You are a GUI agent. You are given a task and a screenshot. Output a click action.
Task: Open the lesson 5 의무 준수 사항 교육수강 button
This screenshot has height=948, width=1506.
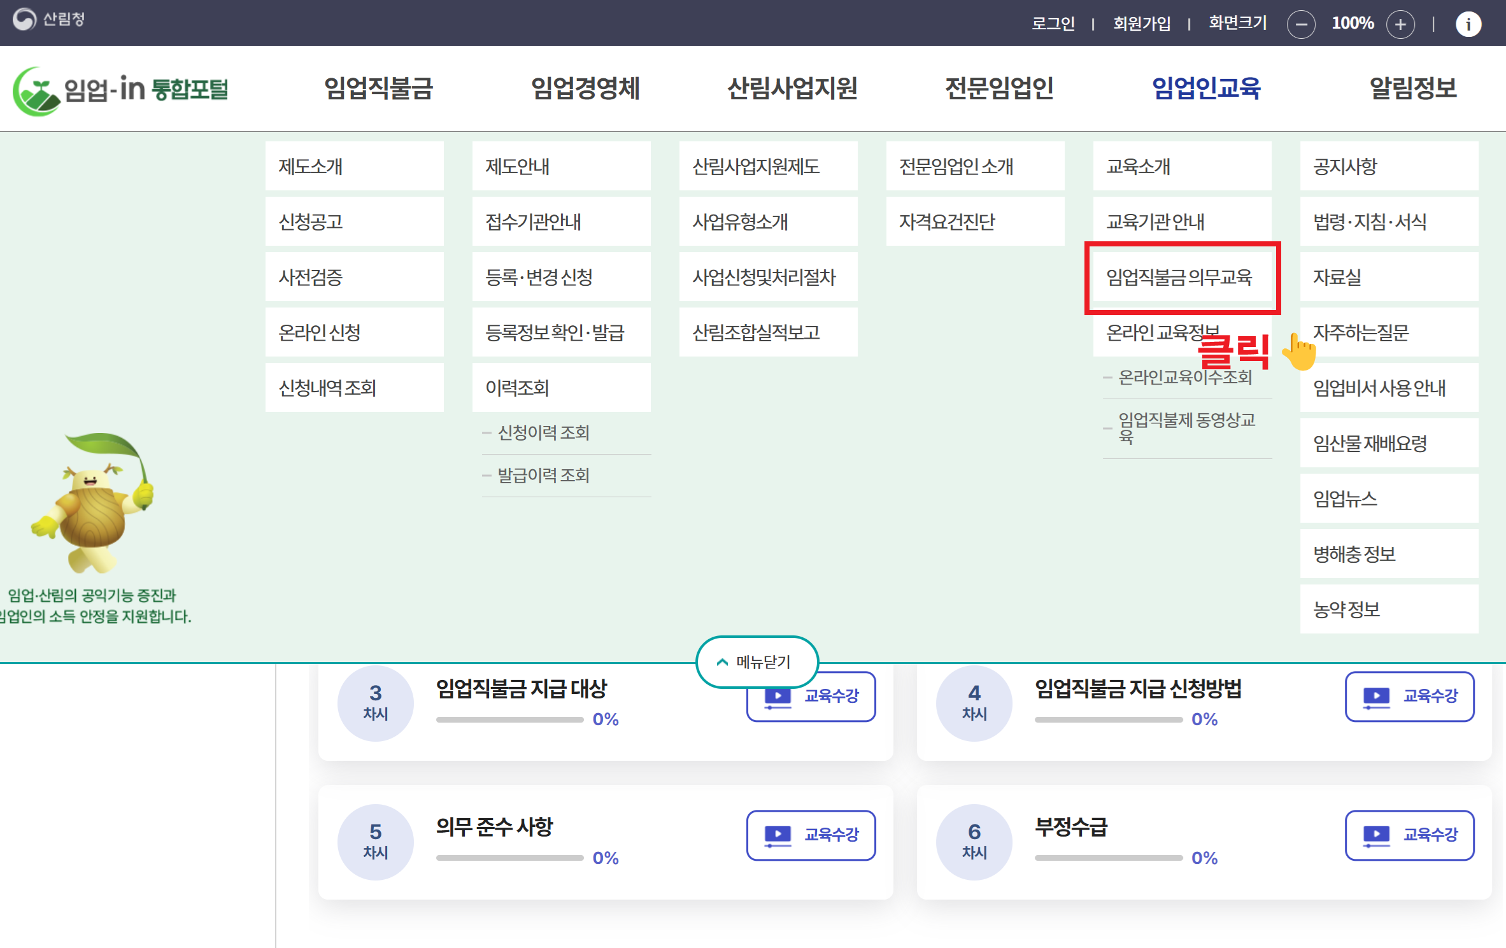tap(811, 835)
